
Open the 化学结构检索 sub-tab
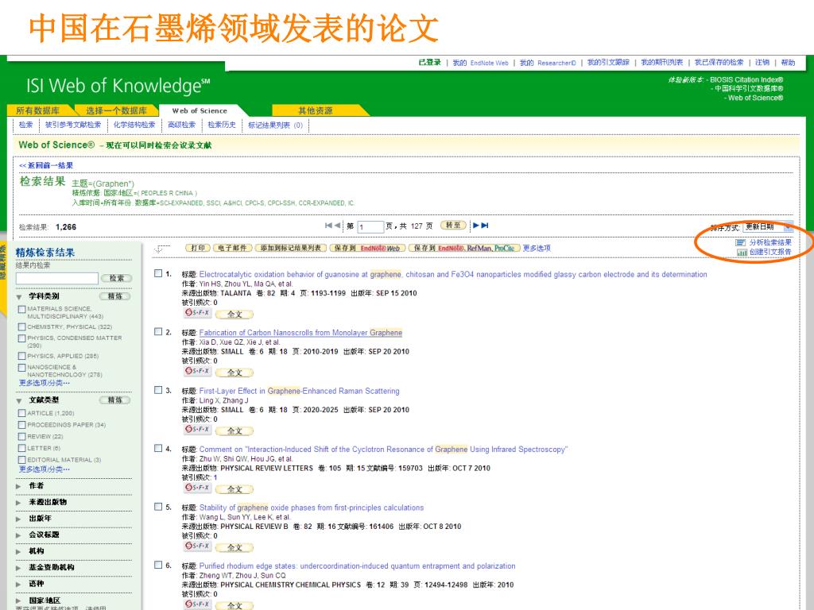tap(134, 125)
